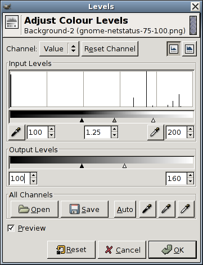Image resolution: width=203 pixels, height=265 pixels.
Task: Open saved levels file
Action: [34, 209]
